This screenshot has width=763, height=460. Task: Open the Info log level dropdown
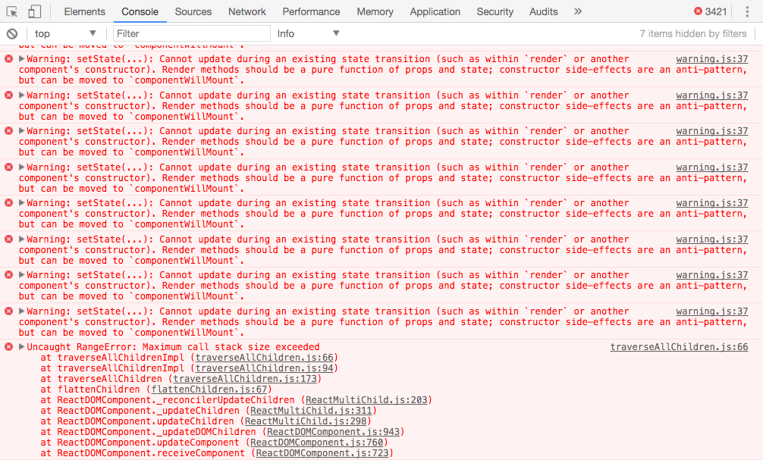click(x=306, y=33)
